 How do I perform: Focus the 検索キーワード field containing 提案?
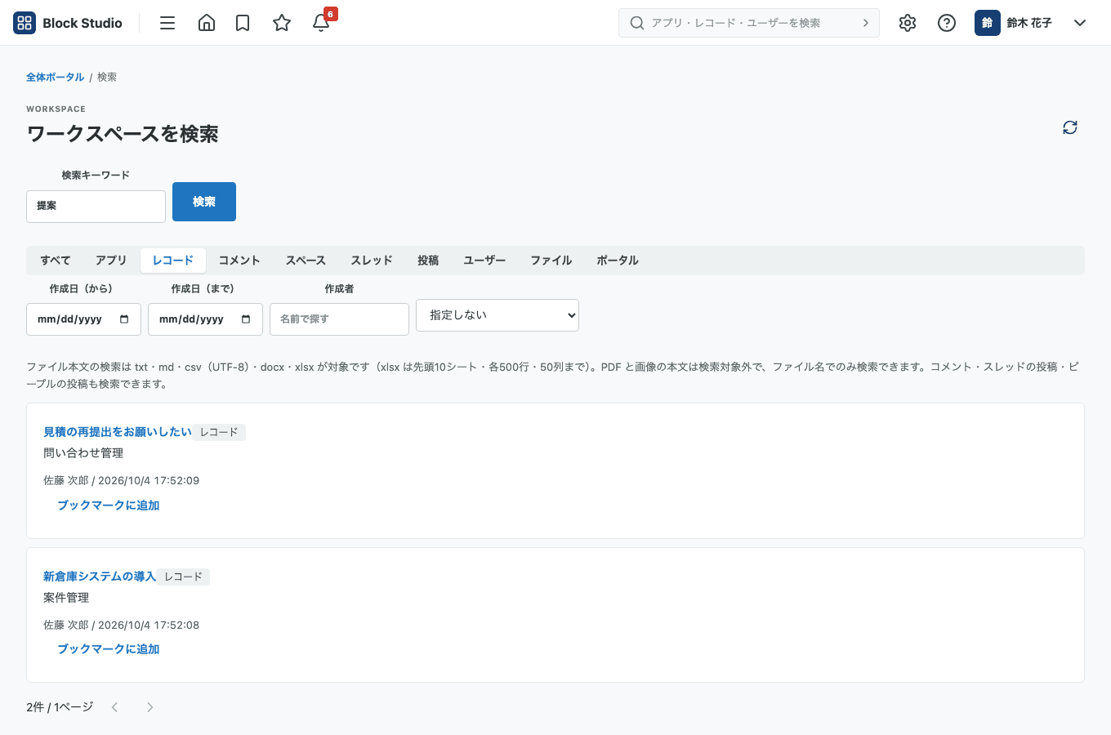tap(96, 206)
